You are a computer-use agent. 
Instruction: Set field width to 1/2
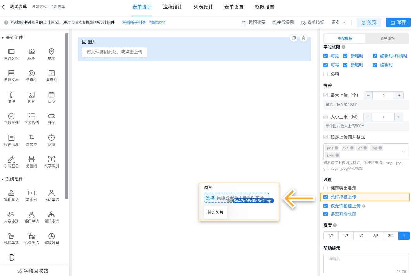tap(360, 235)
